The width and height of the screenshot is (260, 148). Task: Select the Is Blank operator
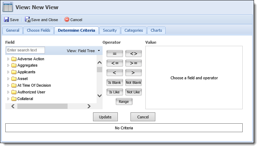[115, 82]
